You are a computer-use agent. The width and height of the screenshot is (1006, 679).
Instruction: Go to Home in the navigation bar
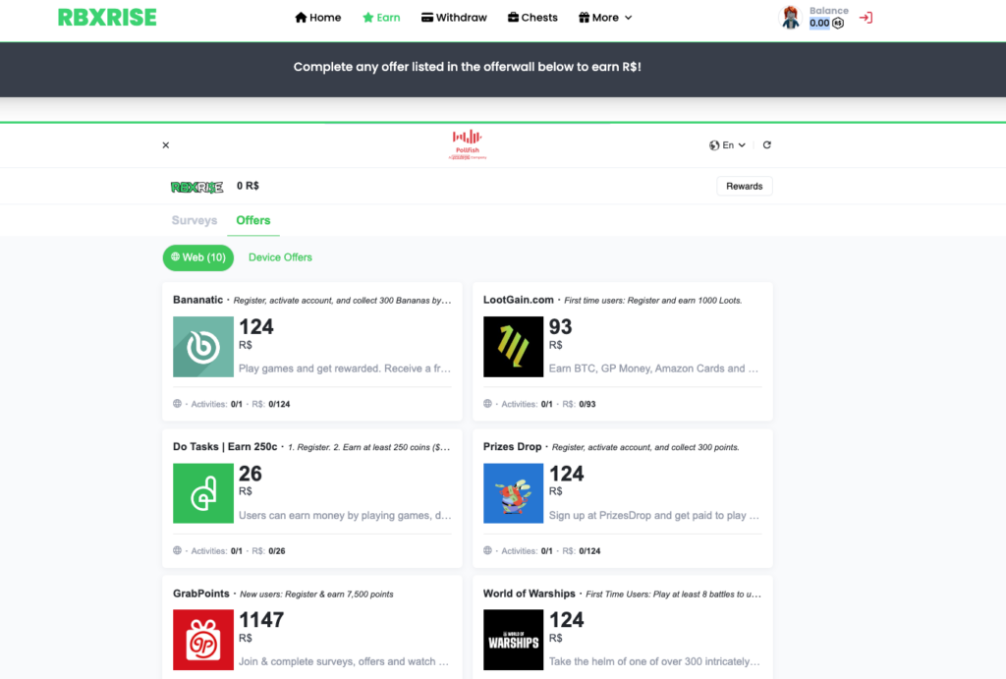[x=317, y=18]
